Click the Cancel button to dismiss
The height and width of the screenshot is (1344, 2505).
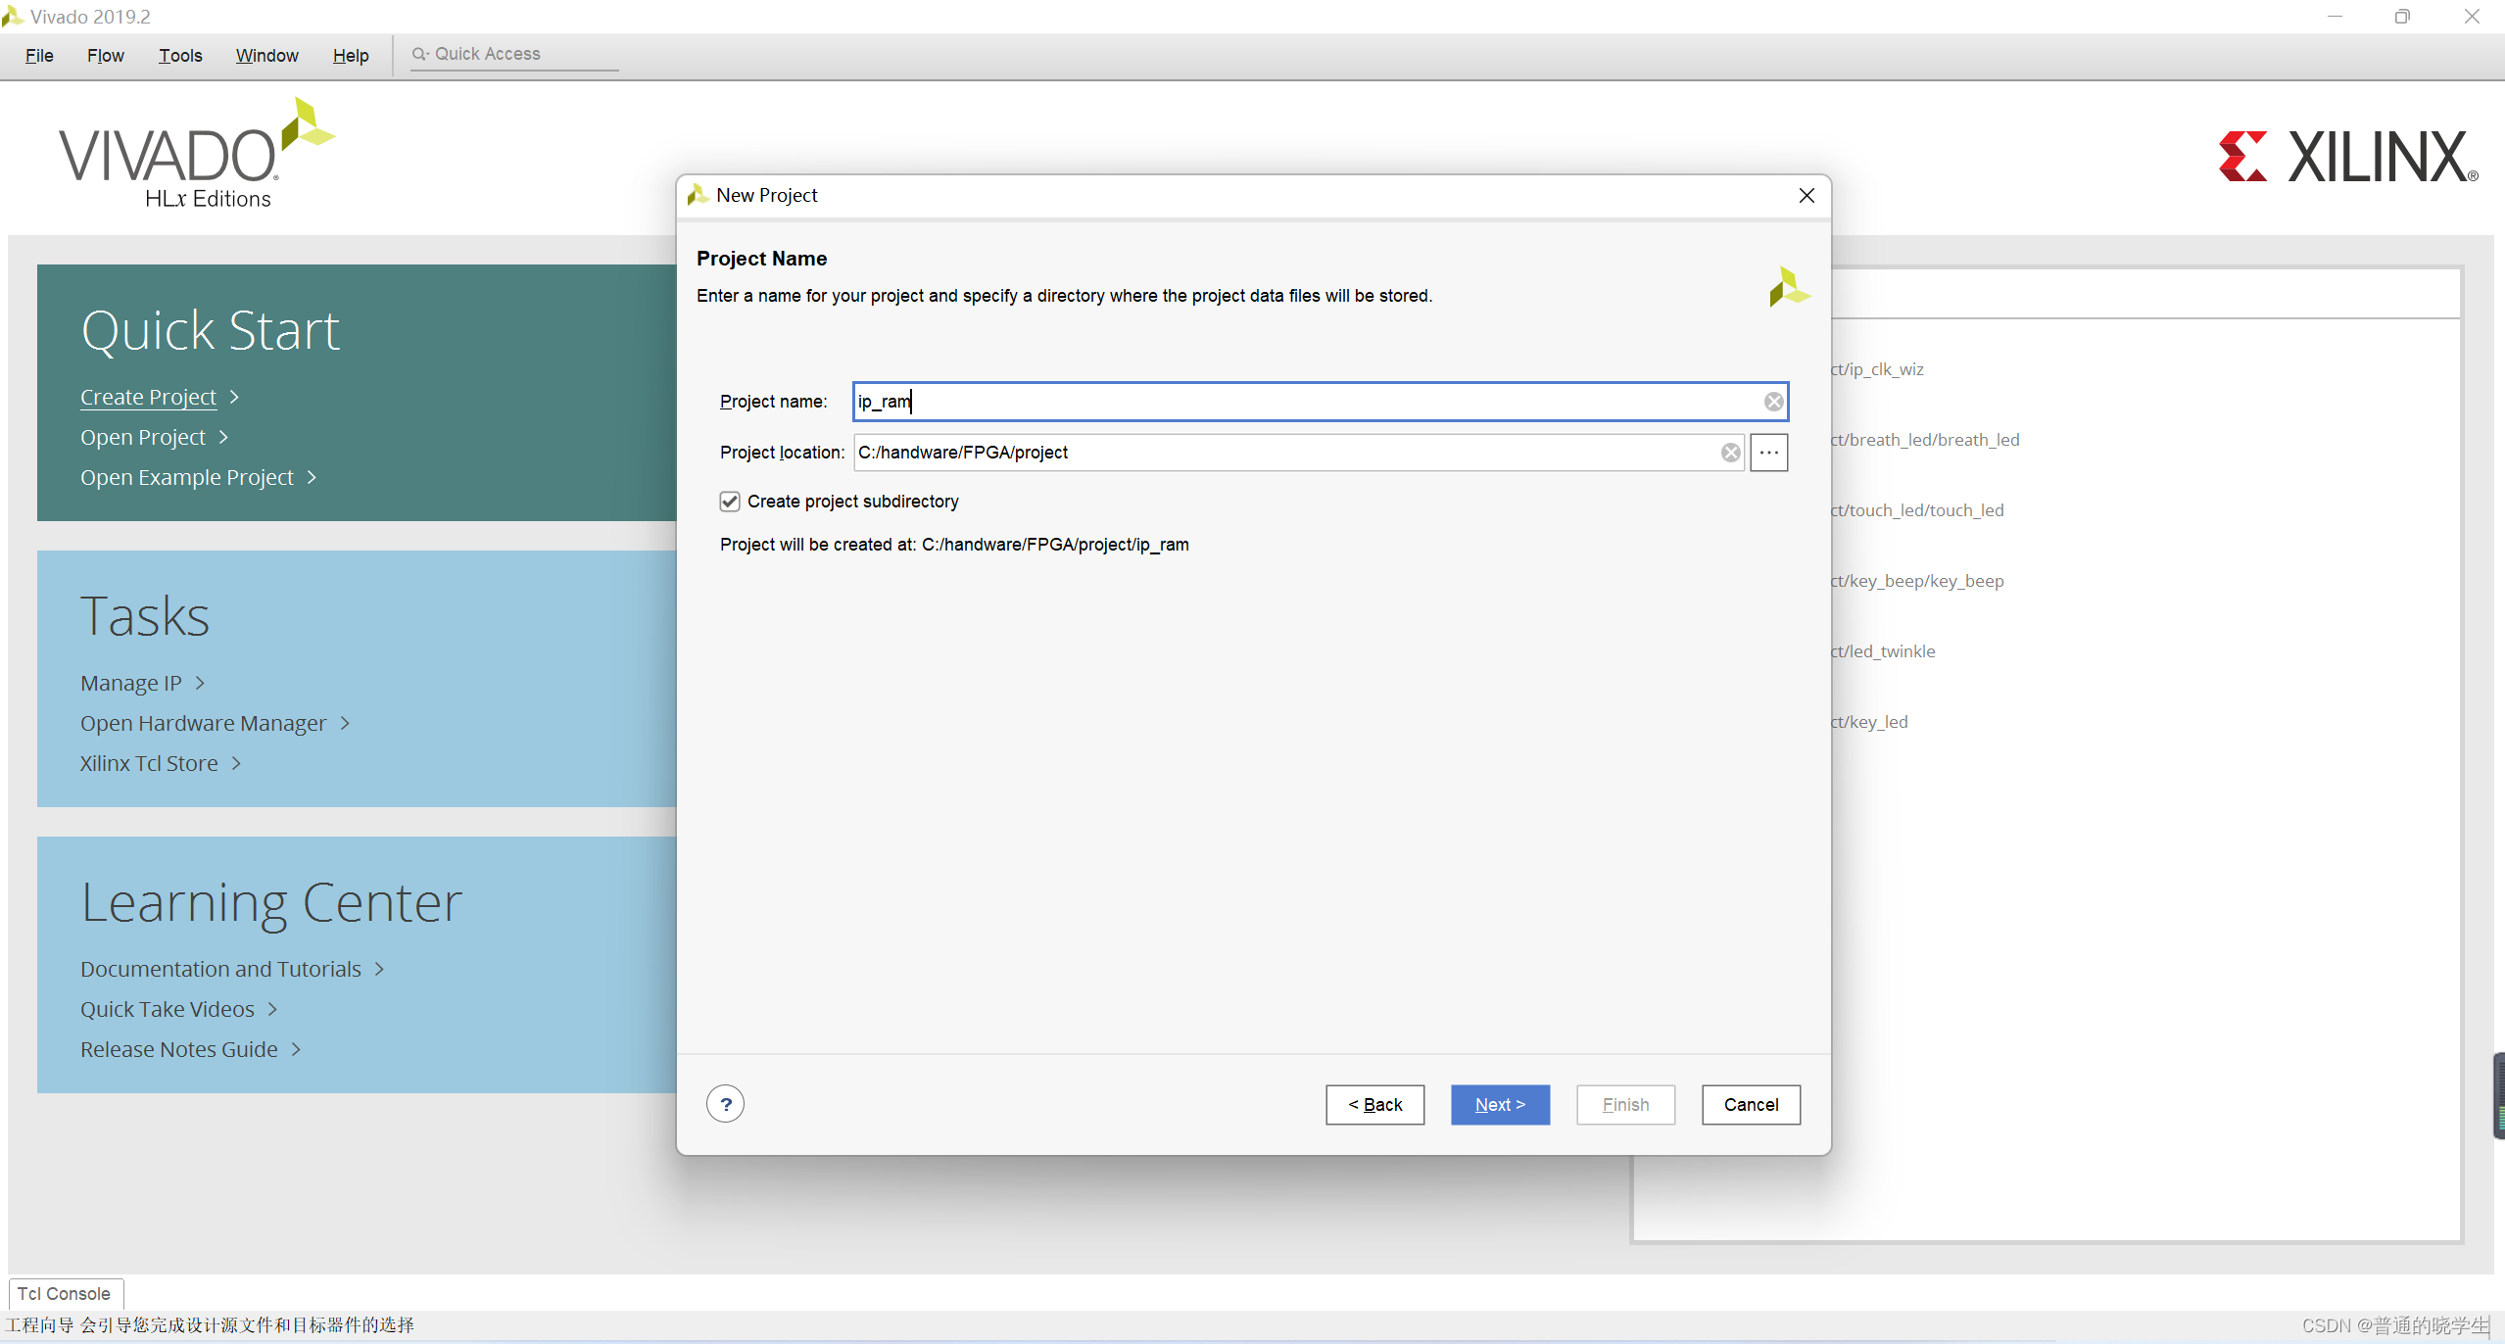point(1750,1104)
